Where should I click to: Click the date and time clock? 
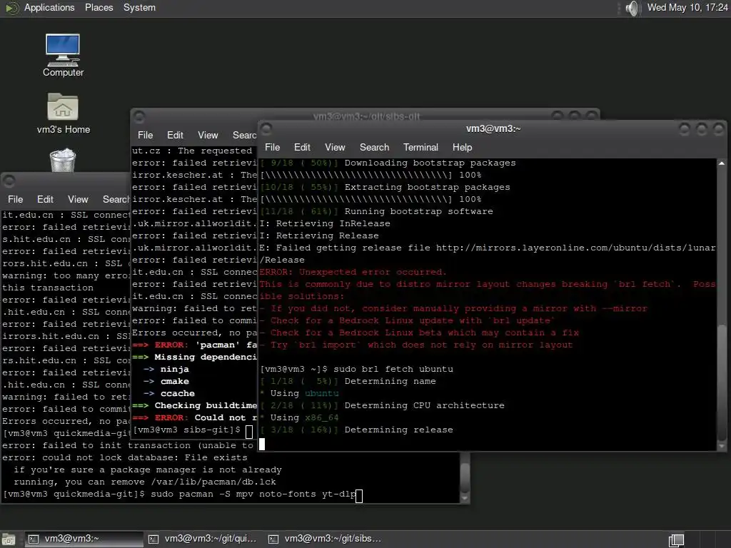coord(687,7)
